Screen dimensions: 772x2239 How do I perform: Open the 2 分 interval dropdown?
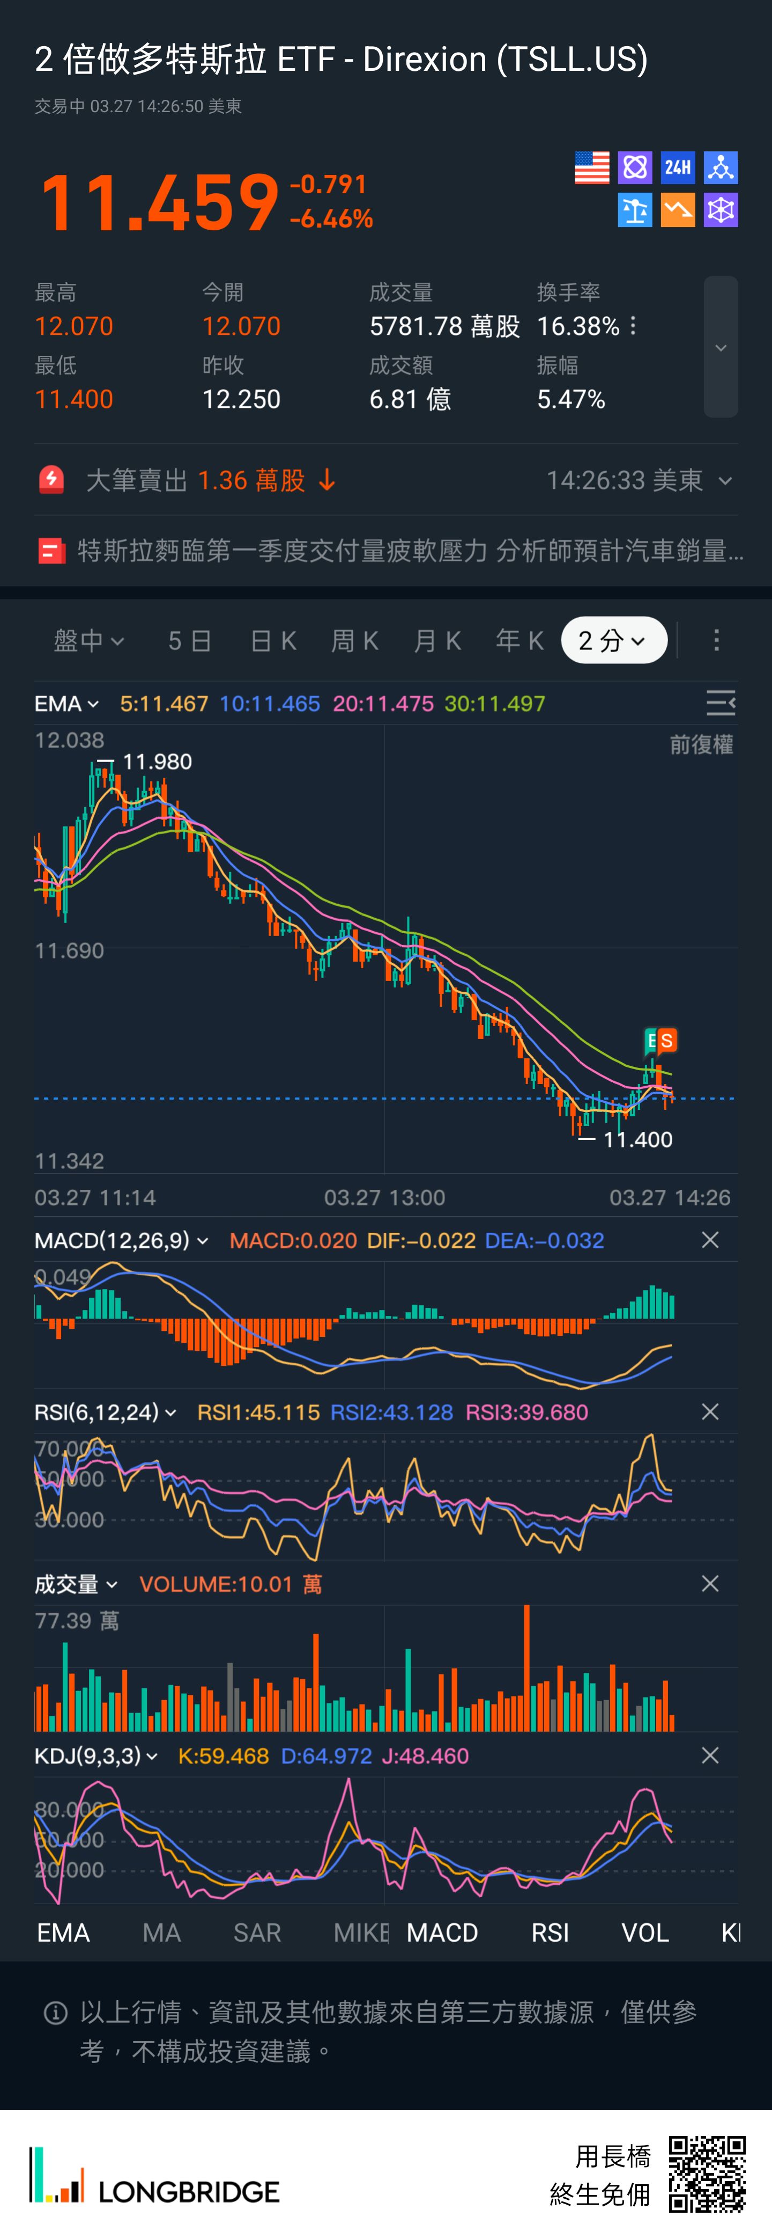click(613, 641)
